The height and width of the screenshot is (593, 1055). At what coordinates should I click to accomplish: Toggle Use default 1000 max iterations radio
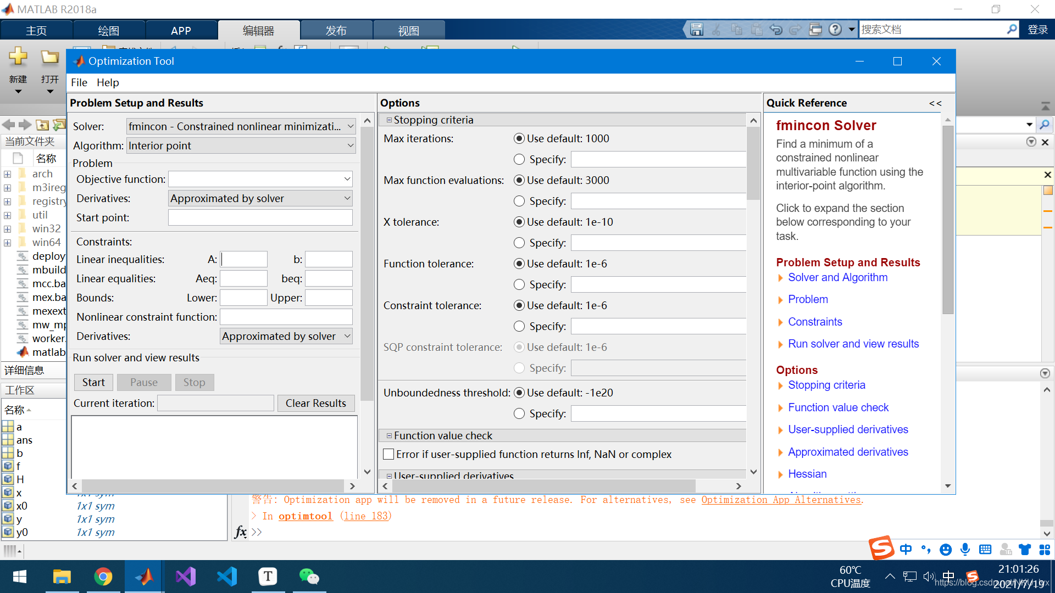click(519, 138)
